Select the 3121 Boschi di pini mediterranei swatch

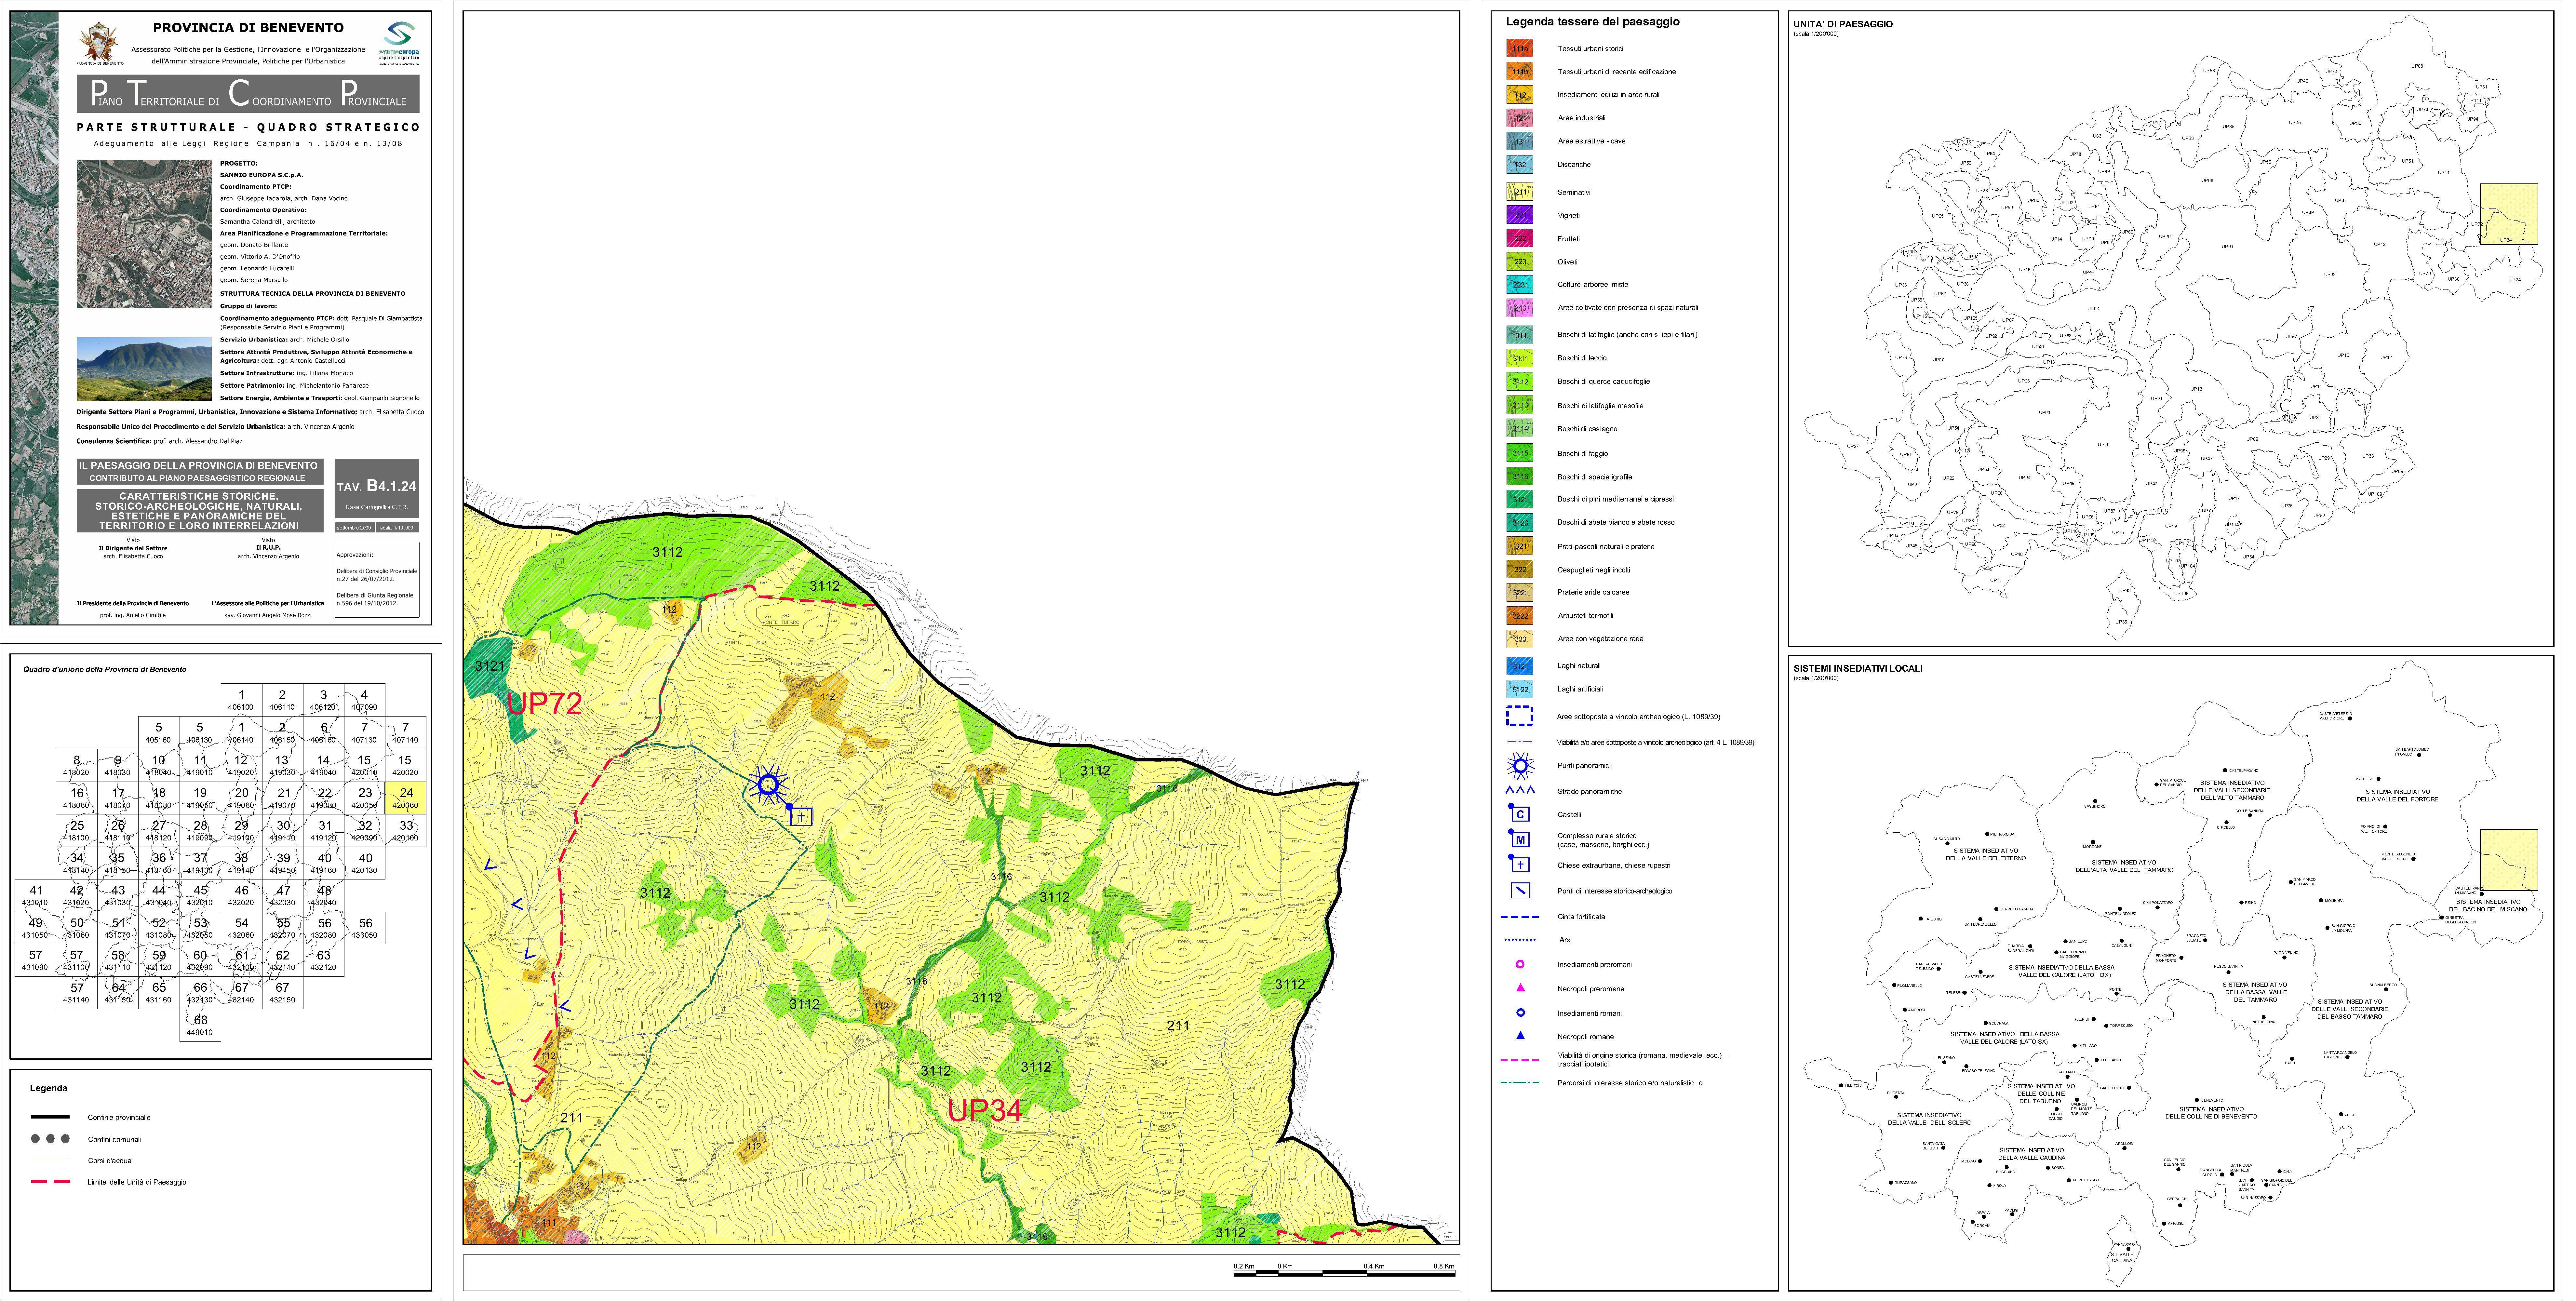(x=1520, y=499)
